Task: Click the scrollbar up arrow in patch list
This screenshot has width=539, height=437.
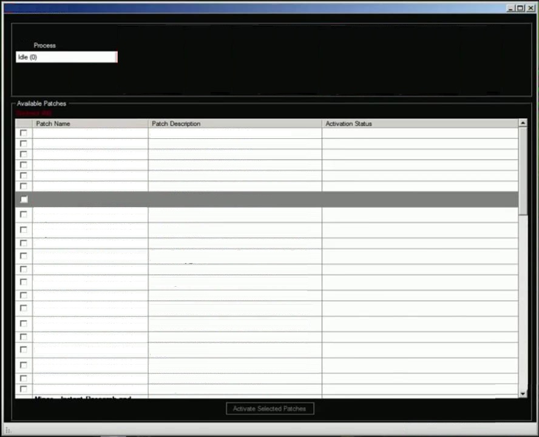Action: point(523,123)
